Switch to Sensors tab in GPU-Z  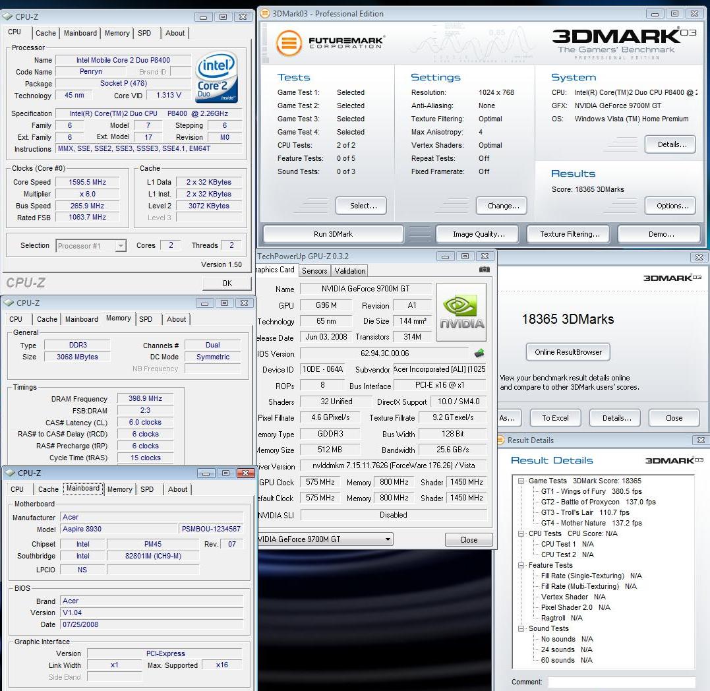[314, 271]
